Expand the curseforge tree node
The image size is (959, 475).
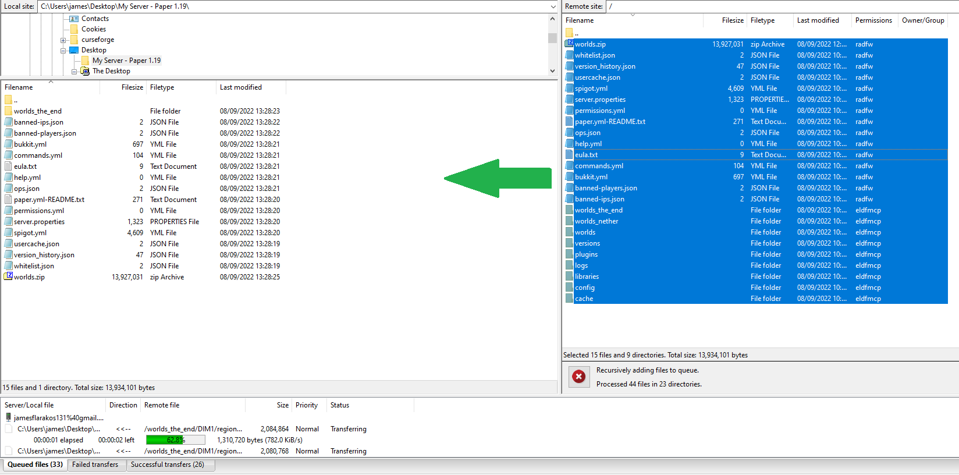(63, 40)
